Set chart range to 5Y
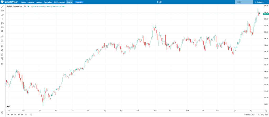Screen dimensions: 269x117 [22, 115]
